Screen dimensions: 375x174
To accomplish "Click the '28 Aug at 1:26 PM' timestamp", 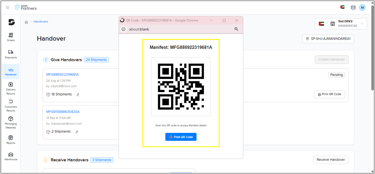I will click(x=58, y=81).
